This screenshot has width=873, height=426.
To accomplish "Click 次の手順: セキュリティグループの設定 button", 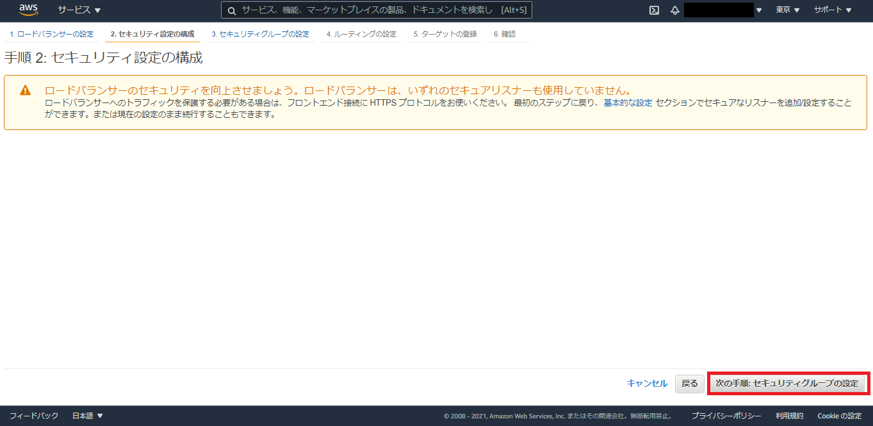I will tap(787, 384).
